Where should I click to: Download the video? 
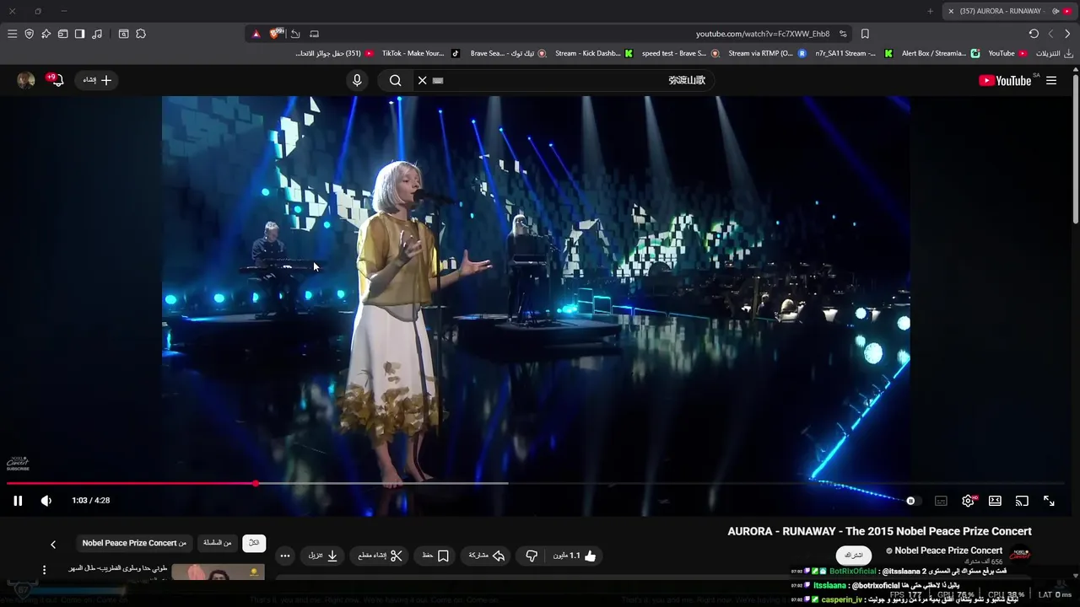(x=323, y=556)
